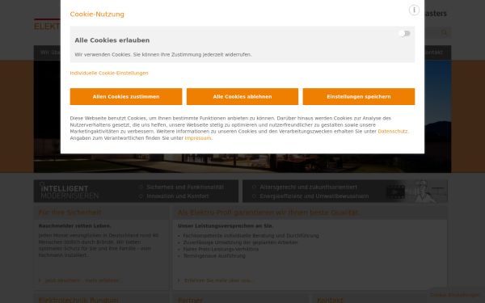Click the search magnifier icon

click(x=445, y=32)
